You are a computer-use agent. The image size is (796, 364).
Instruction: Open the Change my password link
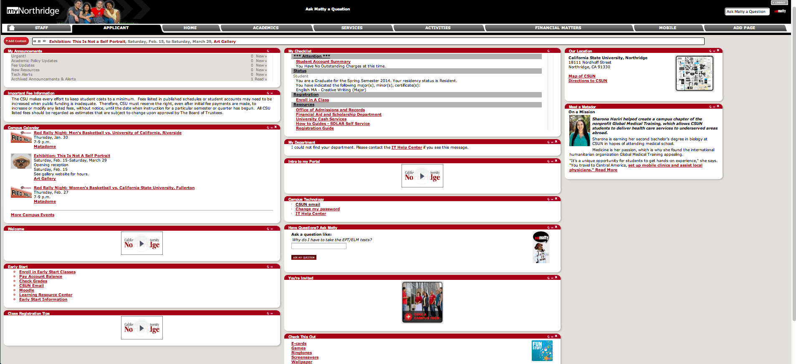tap(318, 209)
